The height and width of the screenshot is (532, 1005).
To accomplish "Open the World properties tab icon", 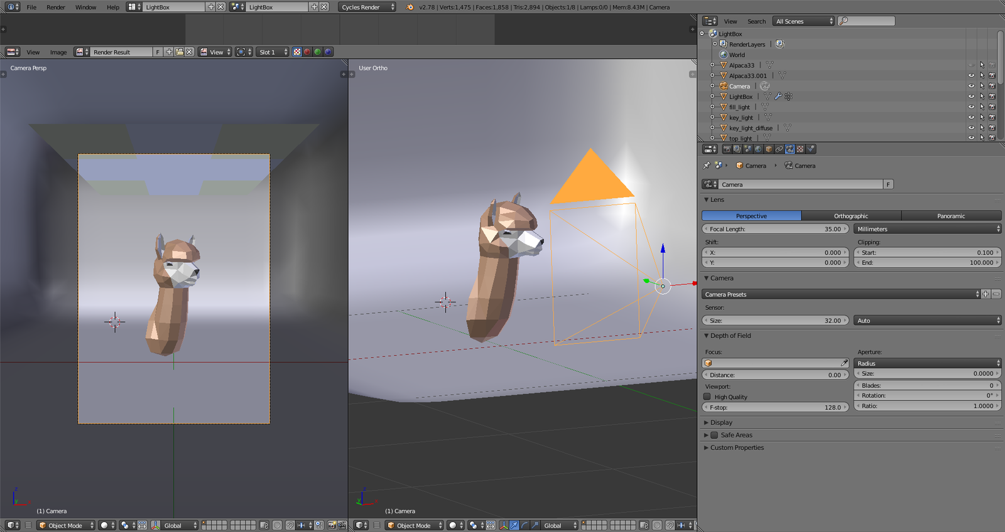I will pos(758,149).
